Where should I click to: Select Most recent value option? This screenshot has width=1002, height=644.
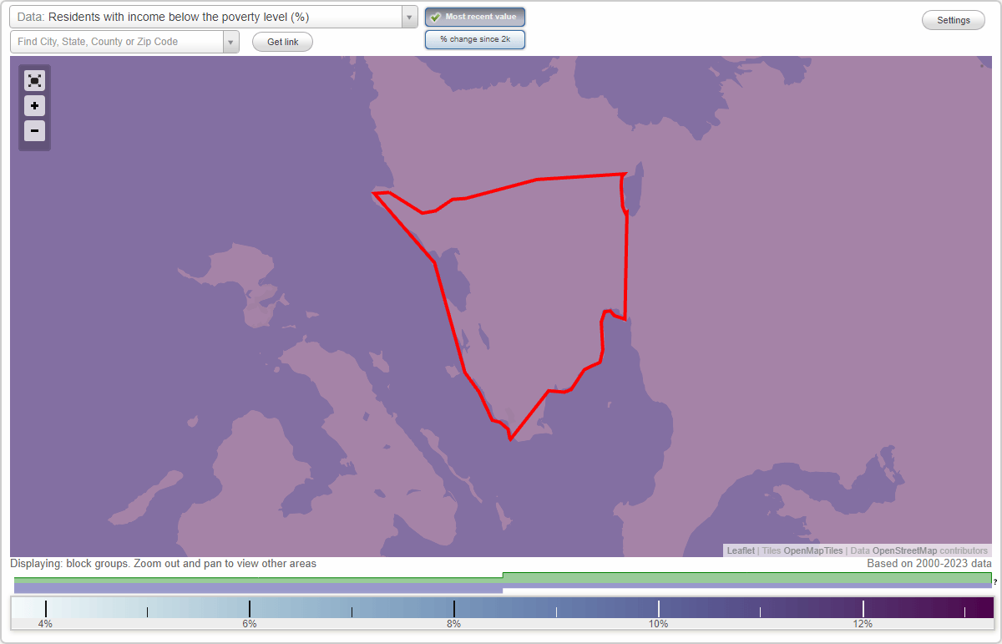pyautogui.click(x=475, y=17)
